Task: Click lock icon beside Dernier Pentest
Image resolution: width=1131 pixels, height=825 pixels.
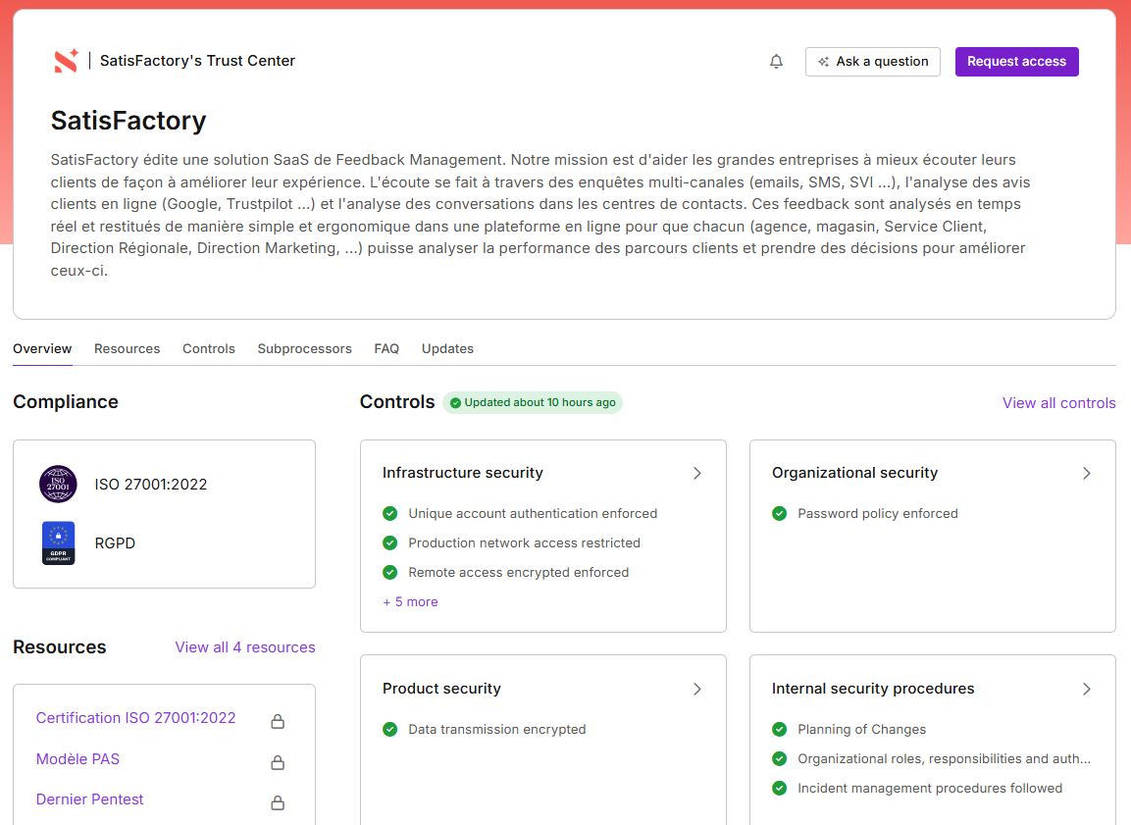Action: [278, 802]
